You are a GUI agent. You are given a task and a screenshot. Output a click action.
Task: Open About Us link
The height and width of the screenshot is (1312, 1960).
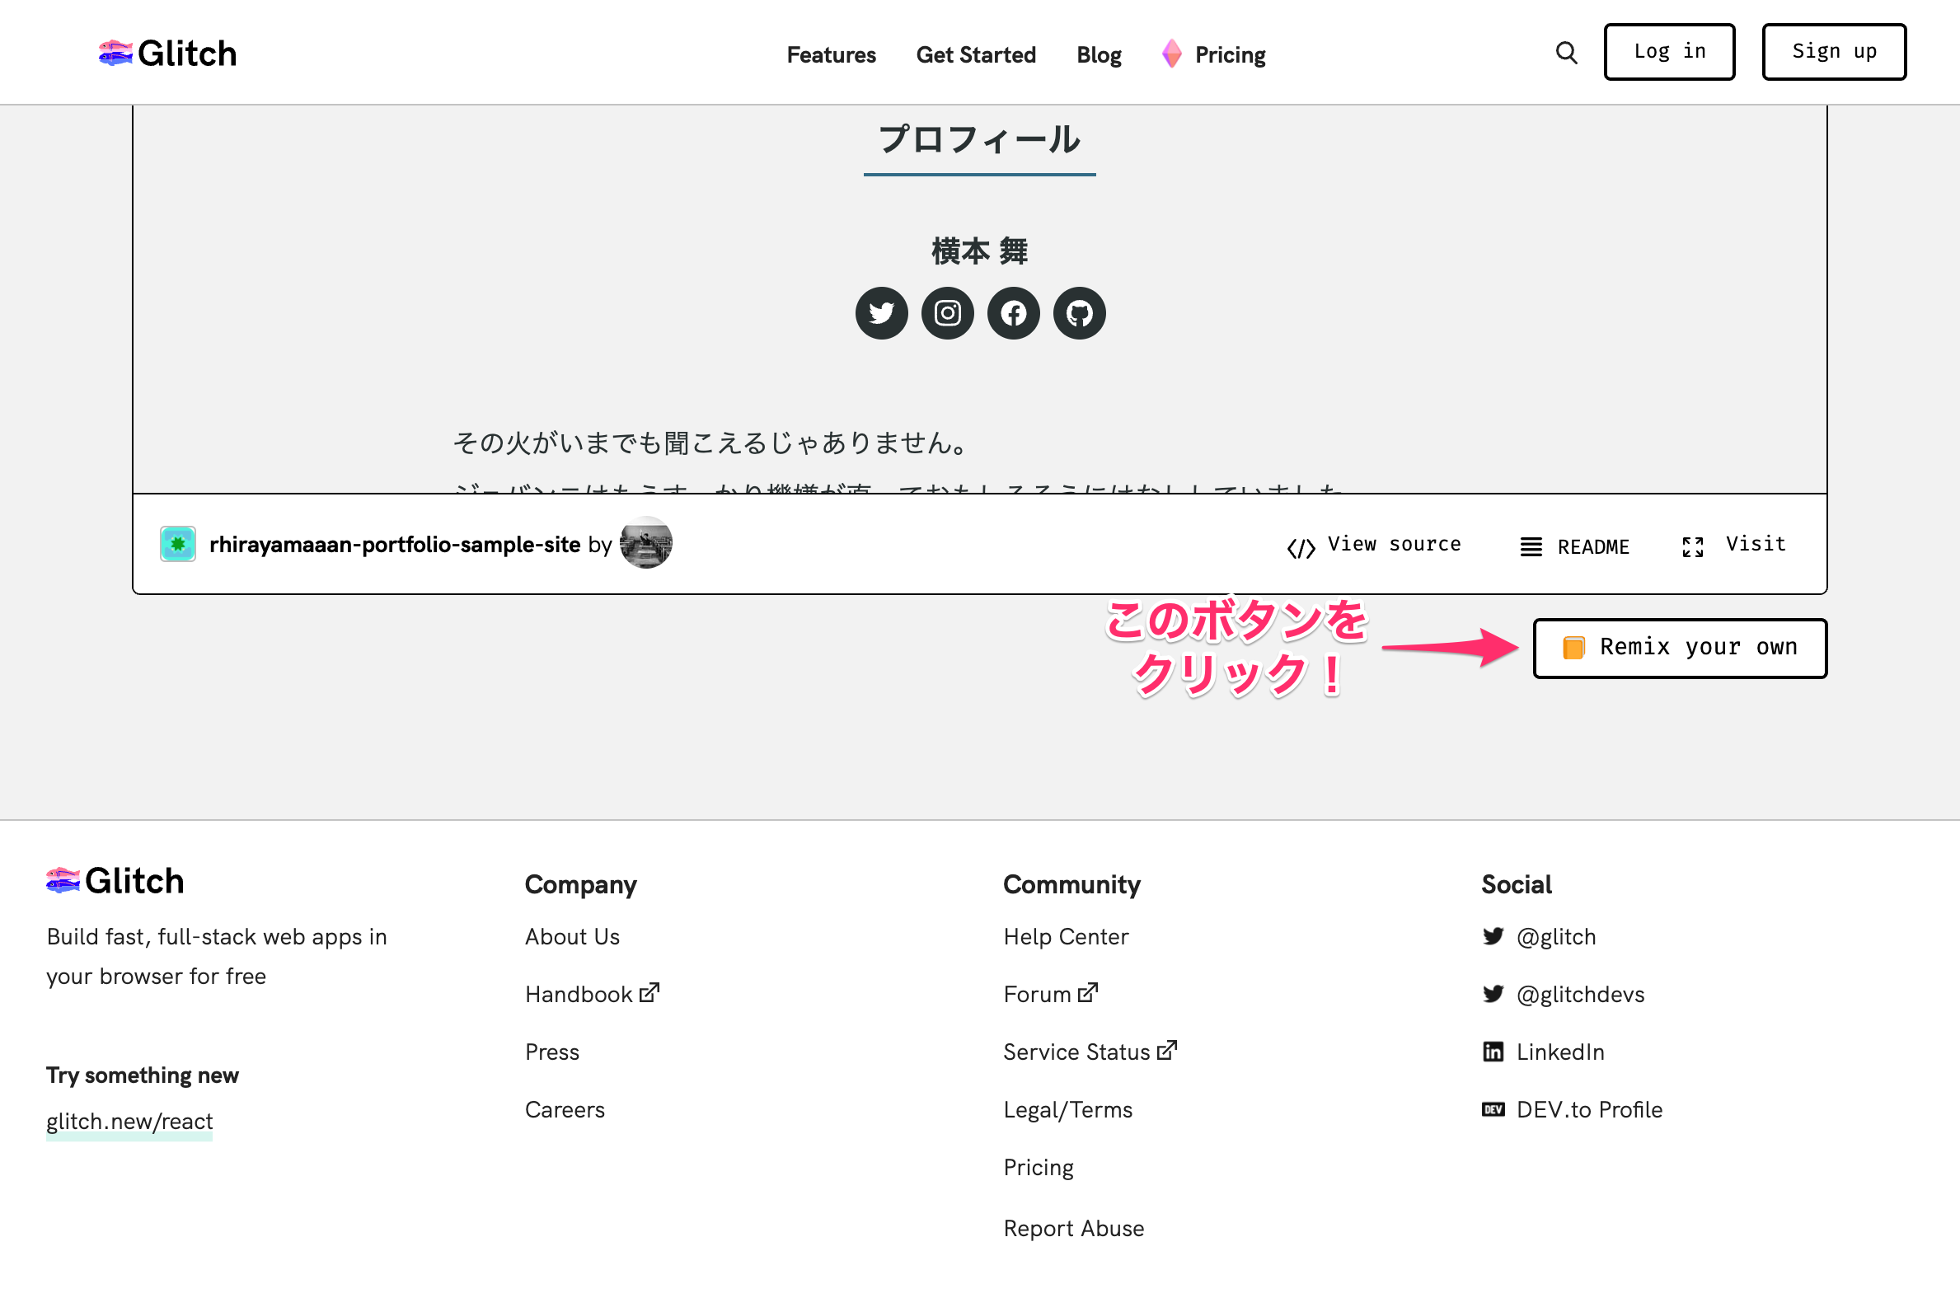573,936
